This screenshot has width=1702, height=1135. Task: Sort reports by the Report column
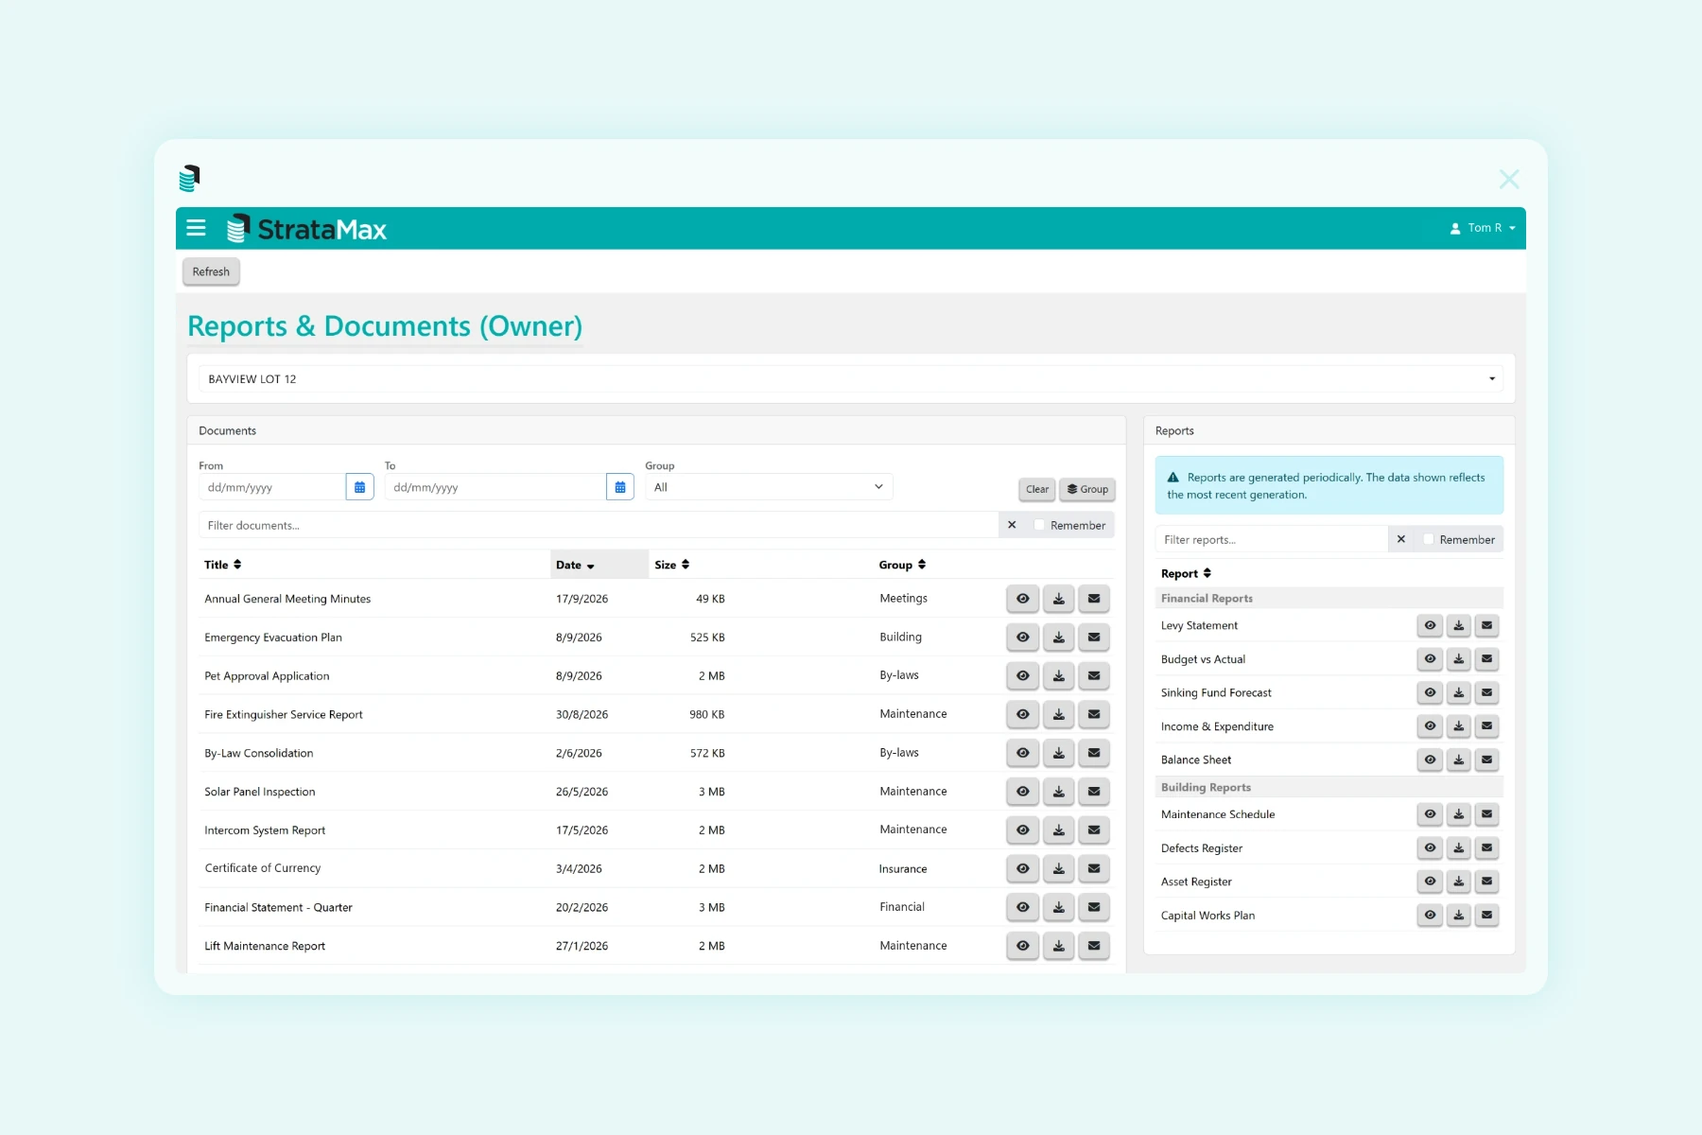tap(1186, 573)
